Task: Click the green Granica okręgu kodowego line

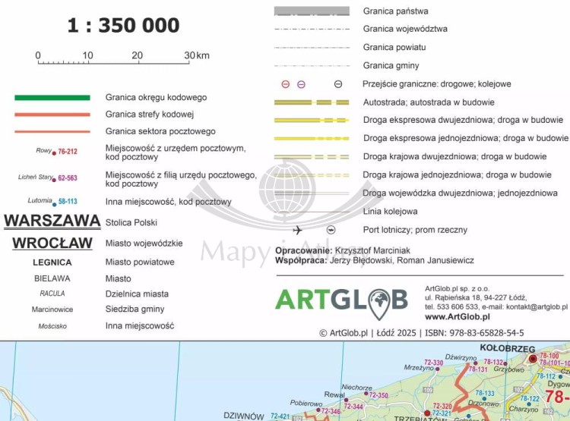Action: (52, 98)
